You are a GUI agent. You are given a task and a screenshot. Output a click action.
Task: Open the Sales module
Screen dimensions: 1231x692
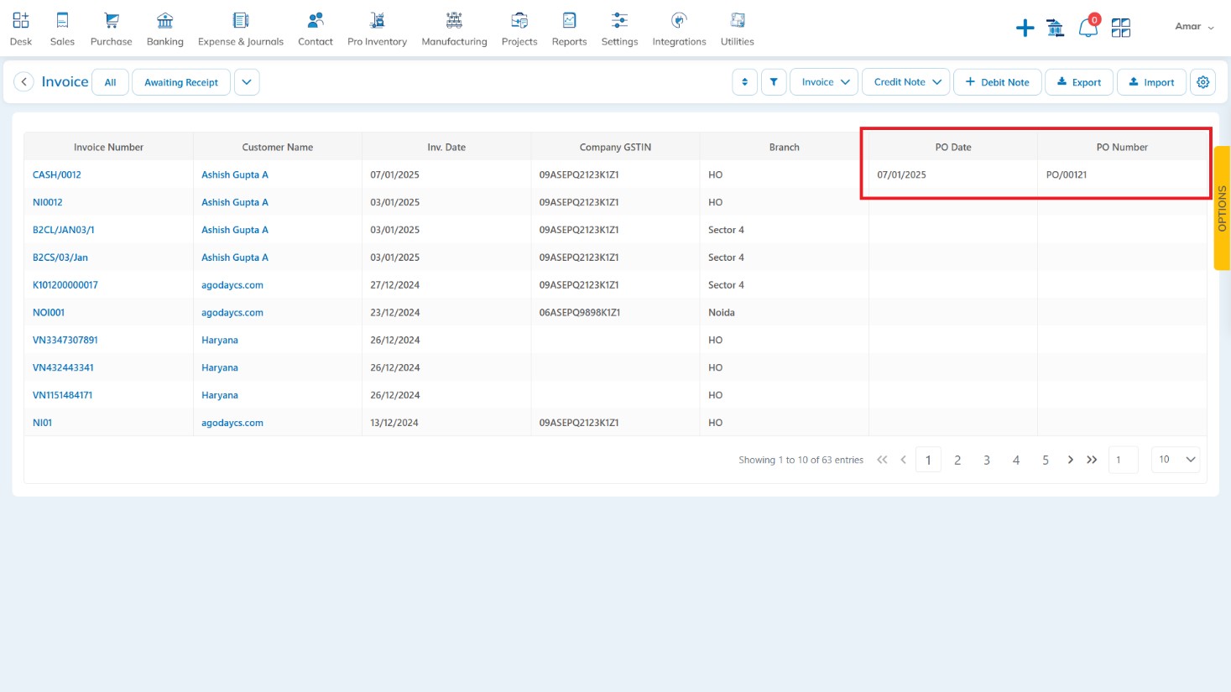pyautogui.click(x=62, y=29)
